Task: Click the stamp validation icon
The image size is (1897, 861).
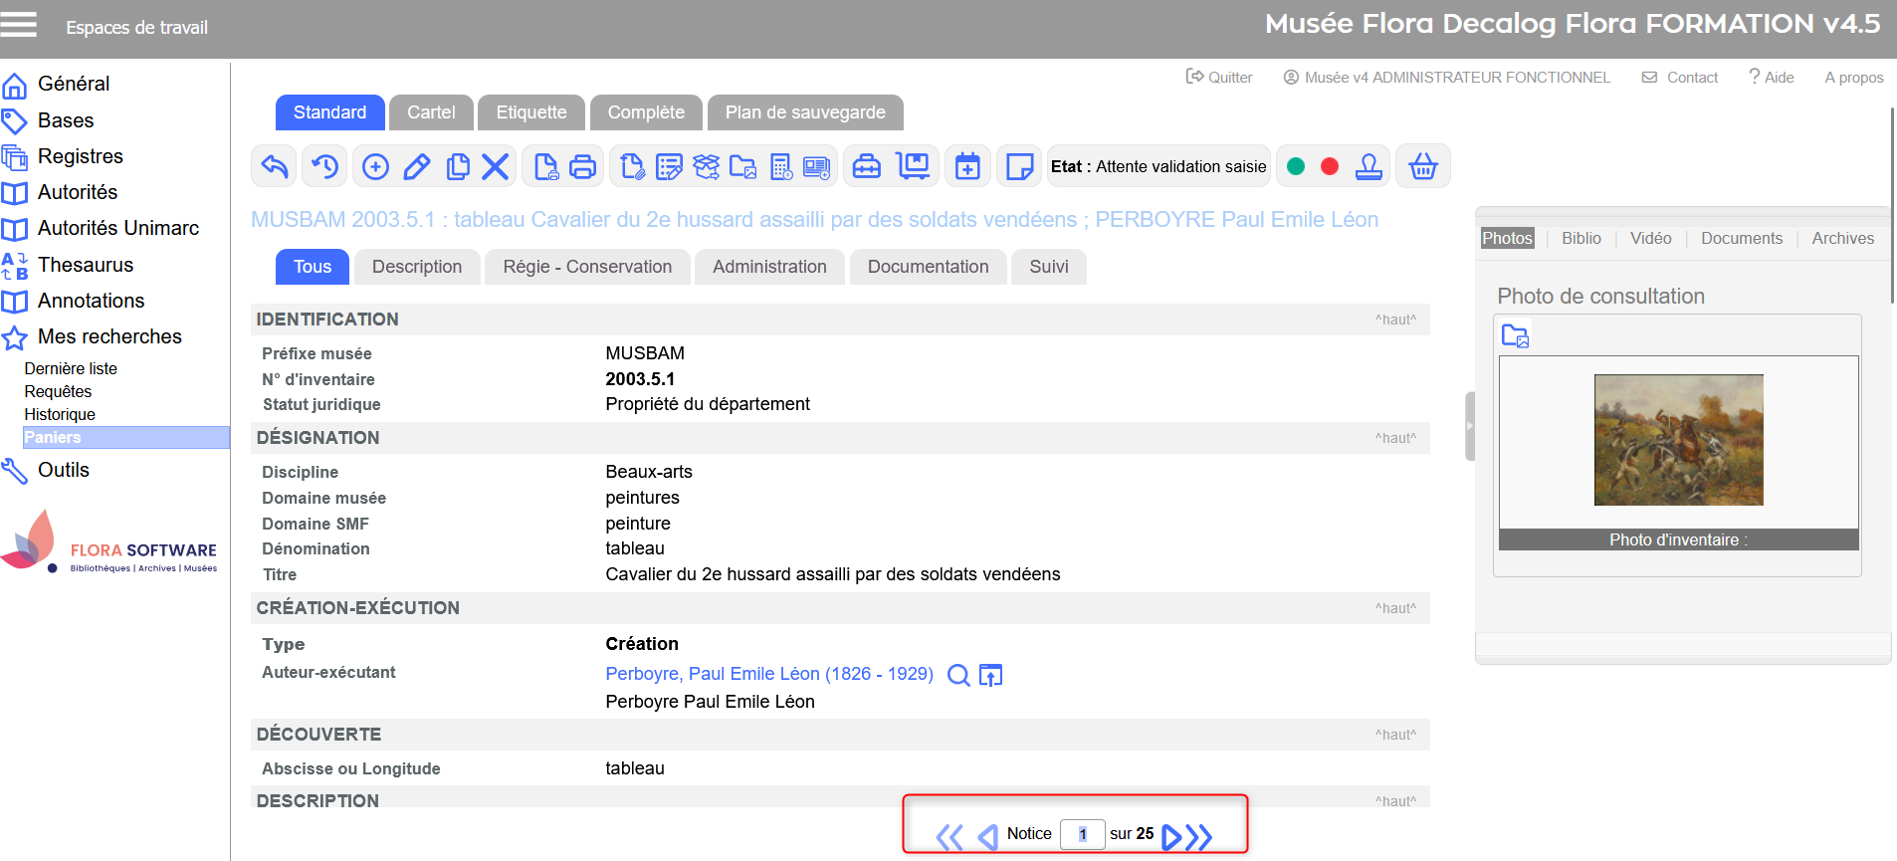Action: (1369, 166)
